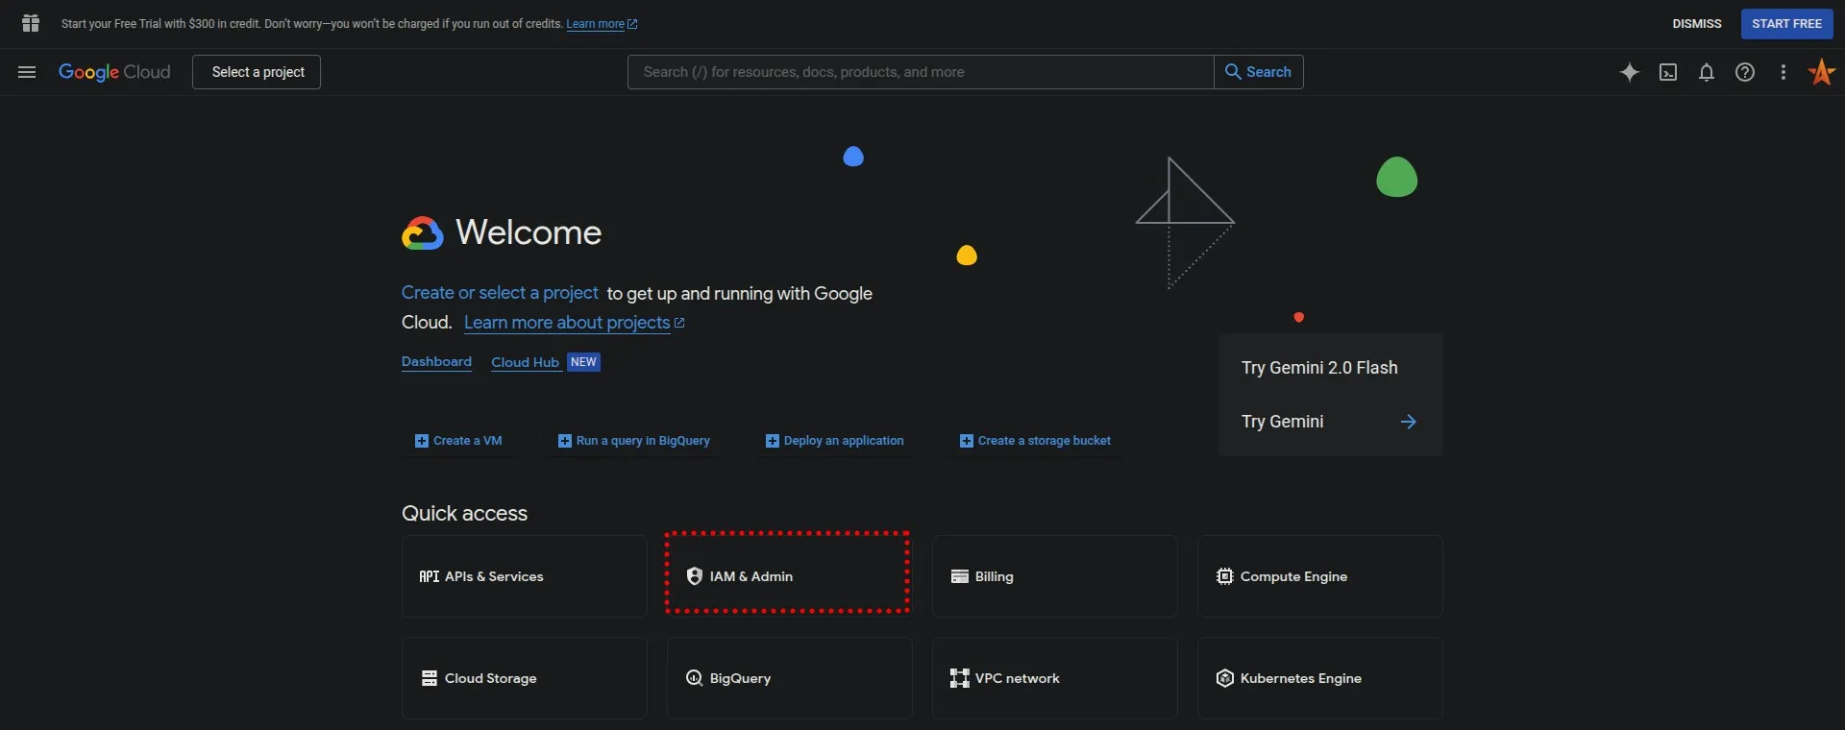Viewport: 1845px width, 730px height.
Task: Click Run a query in BigQuery
Action: [634, 441]
